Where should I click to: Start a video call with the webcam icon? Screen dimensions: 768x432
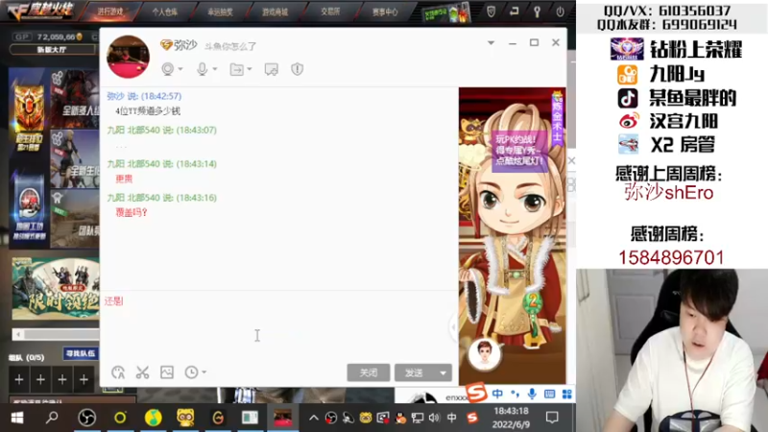tap(167, 69)
